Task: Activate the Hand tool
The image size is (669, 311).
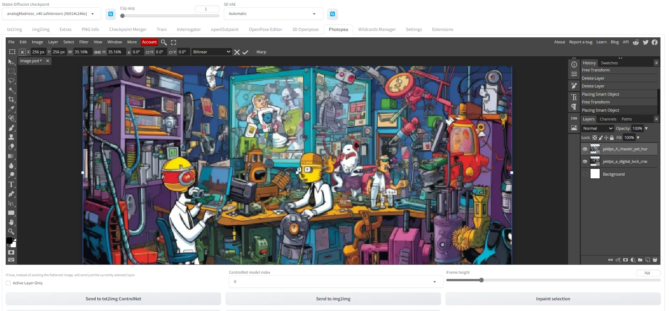Action: pyautogui.click(x=11, y=222)
